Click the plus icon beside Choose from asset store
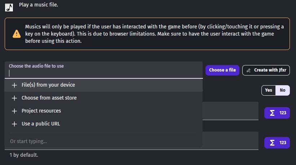Image resolution: width=296 pixels, height=165 pixels. click(14, 98)
